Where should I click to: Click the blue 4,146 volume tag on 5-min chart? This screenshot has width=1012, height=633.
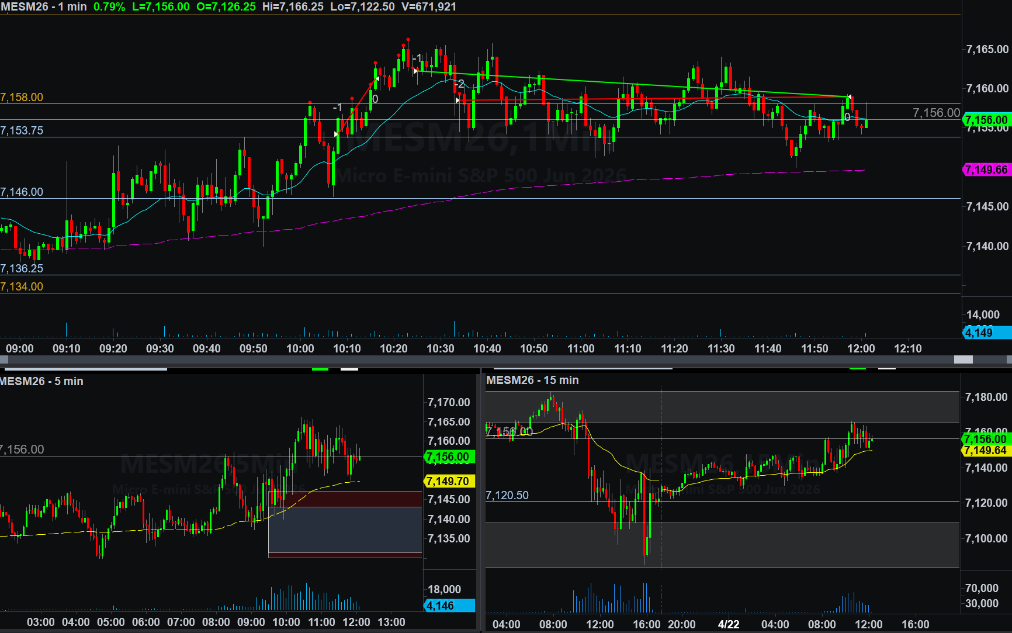pyautogui.click(x=448, y=606)
